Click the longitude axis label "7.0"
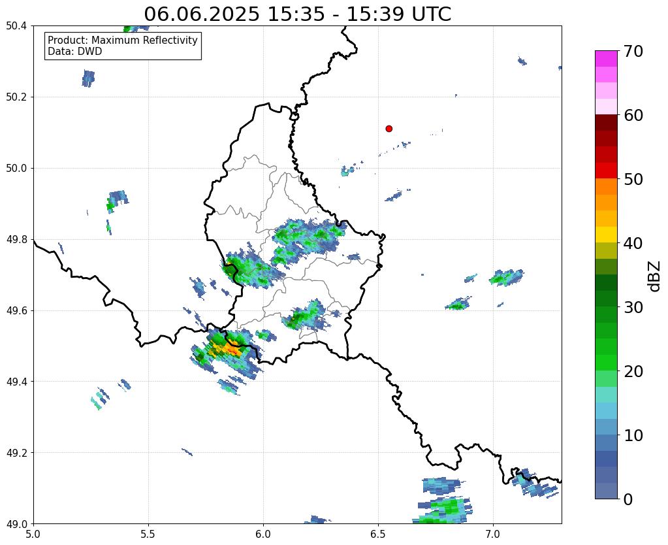The height and width of the screenshot is (545, 668). [493, 534]
